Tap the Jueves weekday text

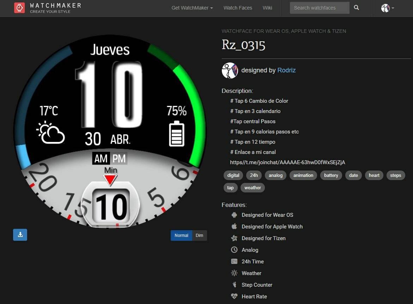[x=110, y=49]
